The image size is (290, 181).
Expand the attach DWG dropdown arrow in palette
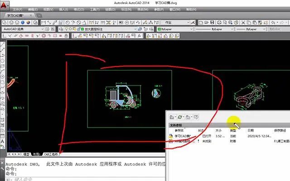(175, 117)
